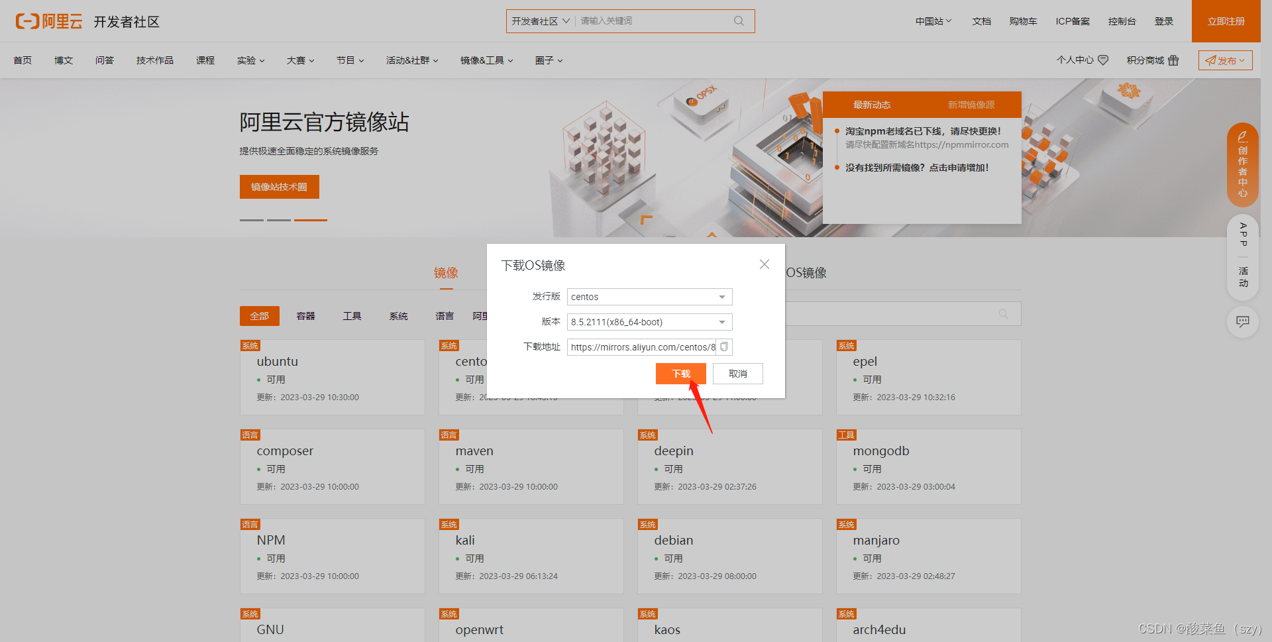The width and height of the screenshot is (1272, 642).
Task: Expand the 镜像&工具 menu
Action: click(x=487, y=60)
